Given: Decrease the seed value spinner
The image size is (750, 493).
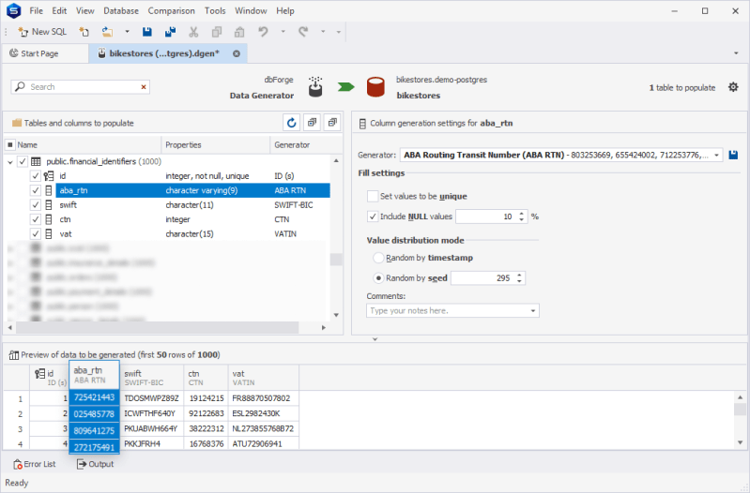Looking at the screenshot, I should pos(519,281).
